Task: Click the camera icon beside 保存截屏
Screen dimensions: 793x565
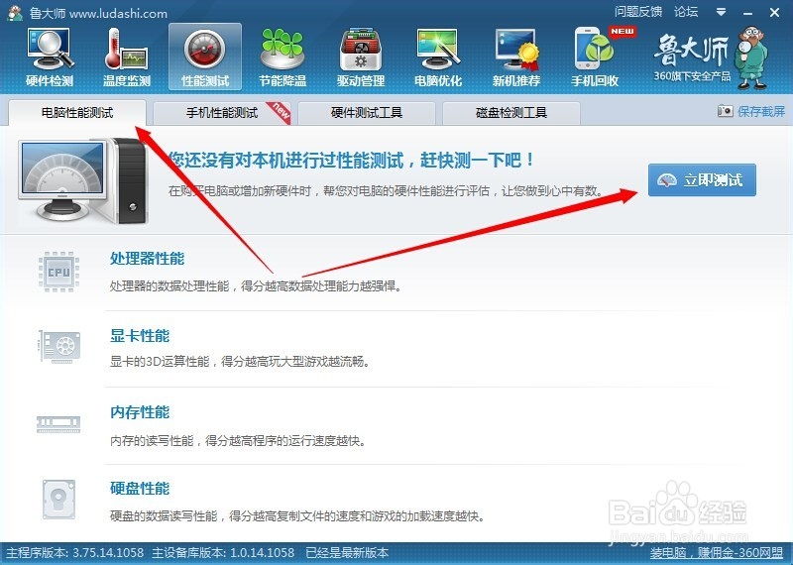Action: point(725,111)
